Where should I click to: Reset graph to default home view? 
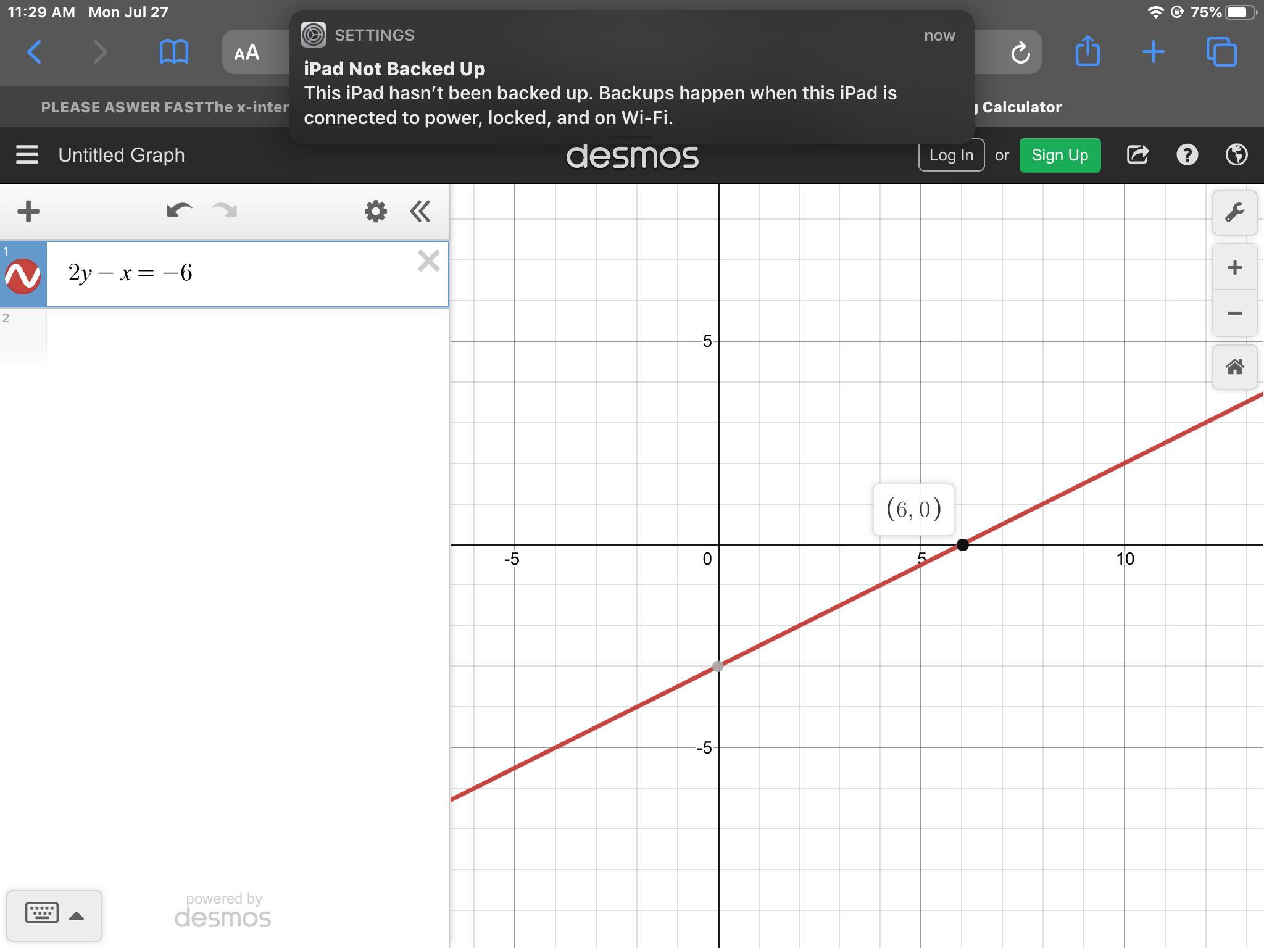[1234, 367]
